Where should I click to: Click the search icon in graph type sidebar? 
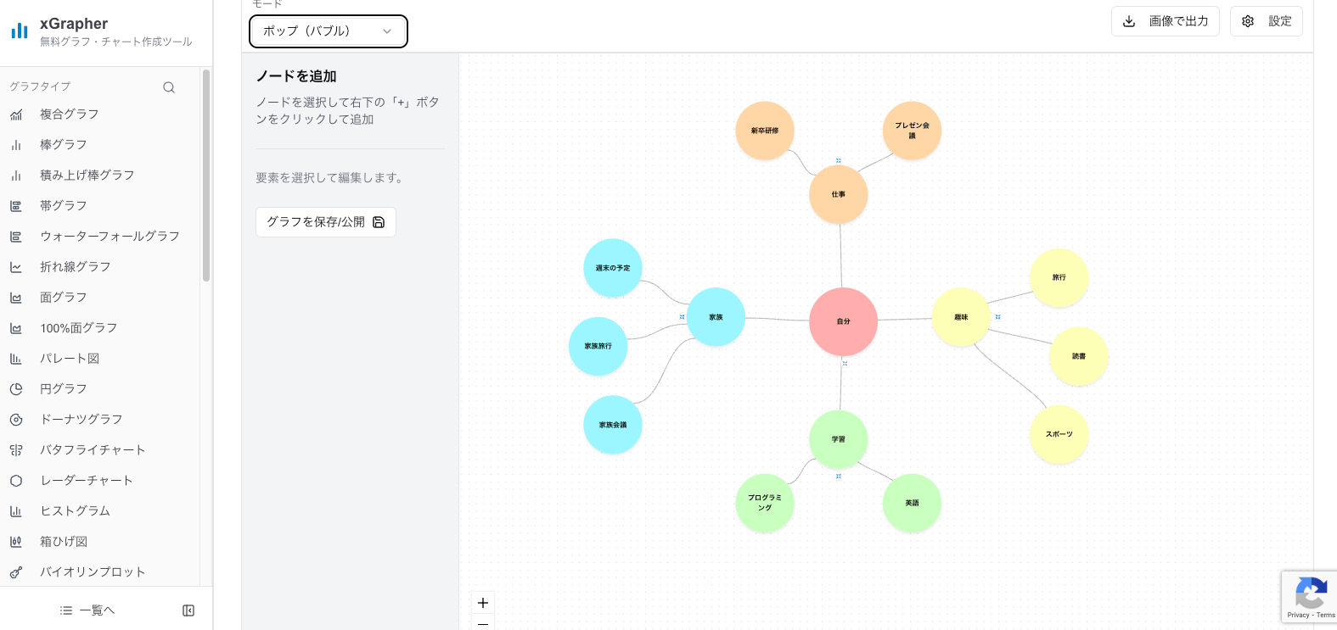(169, 87)
